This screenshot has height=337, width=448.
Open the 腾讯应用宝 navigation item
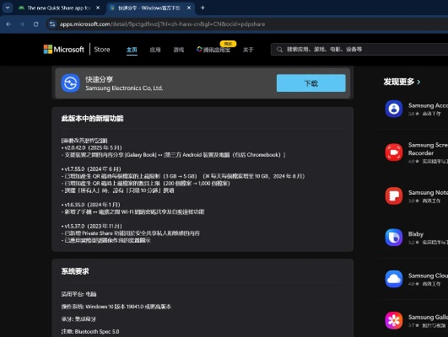pos(213,50)
